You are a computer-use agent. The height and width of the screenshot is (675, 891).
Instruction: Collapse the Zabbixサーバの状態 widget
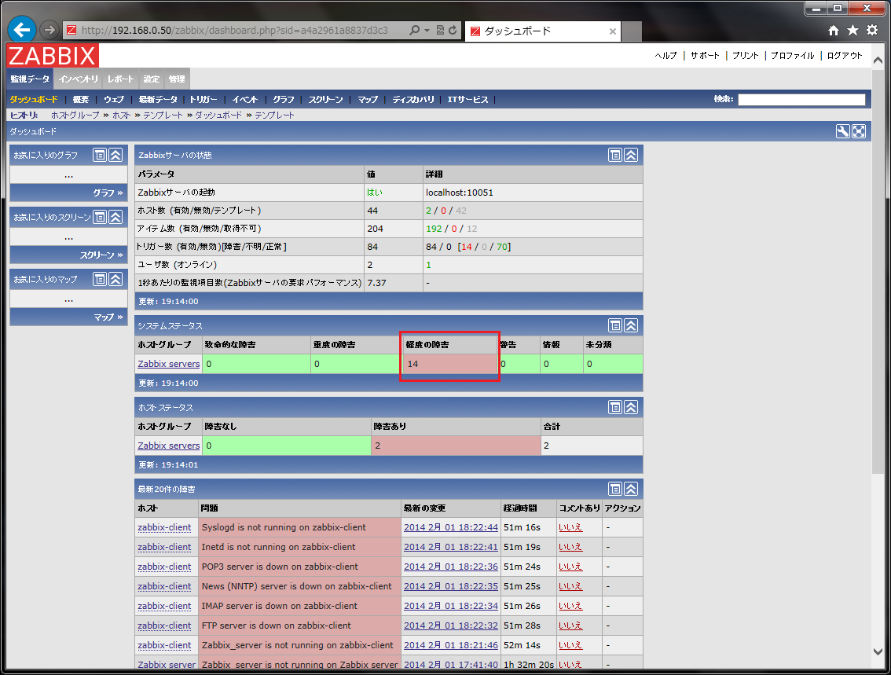631,155
